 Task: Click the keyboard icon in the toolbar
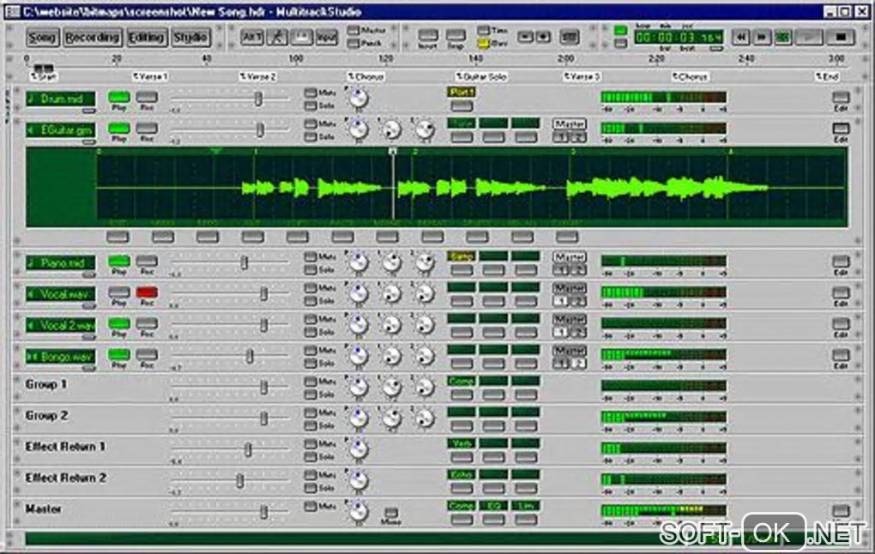click(570, 38)
